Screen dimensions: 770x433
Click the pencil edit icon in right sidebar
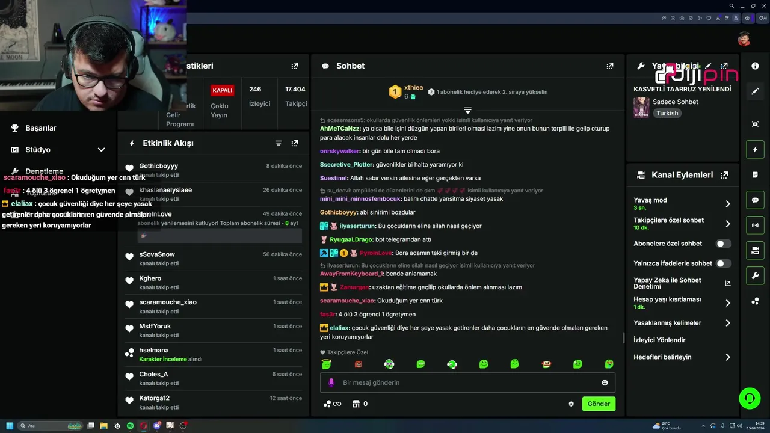[x=755, y=91]
